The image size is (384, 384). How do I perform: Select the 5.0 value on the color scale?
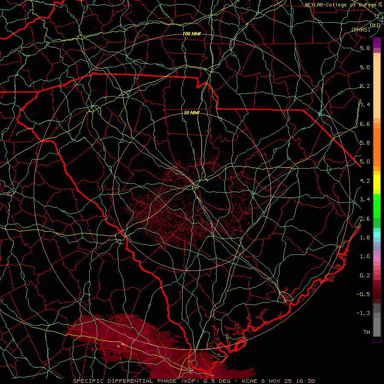365,162
